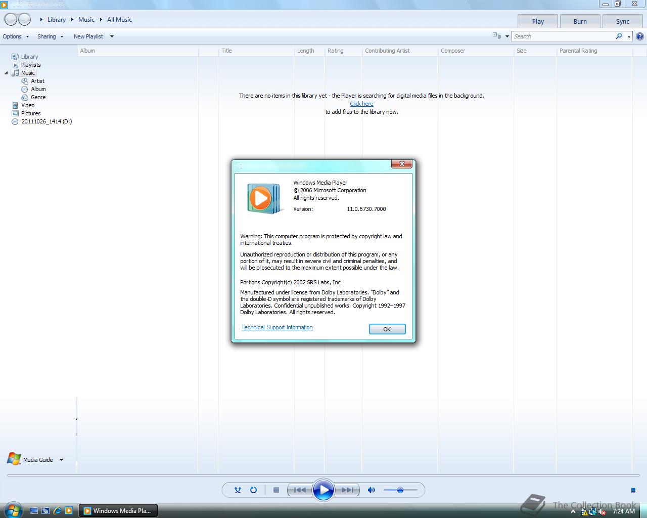647x518 pixels.
Task: Click the search magnifier icon
Action: point(619,36)
